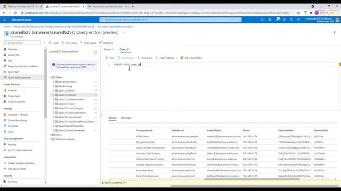Image resolution: width=341 pixels, height=191 pixels.
Task: Expand the Views folder
Action: coord(51,135)
